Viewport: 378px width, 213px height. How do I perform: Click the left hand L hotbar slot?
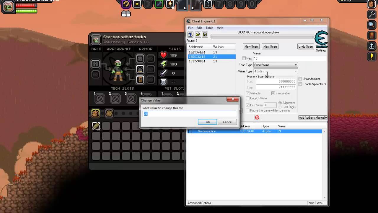tap(182, 5)
